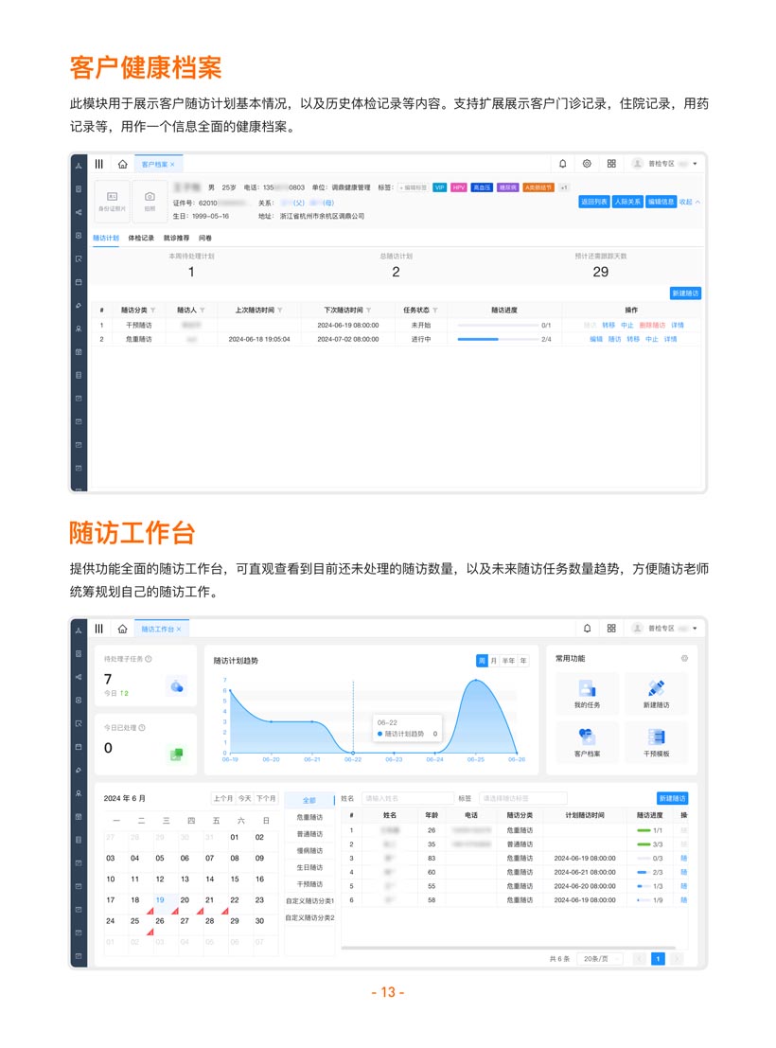This screenshot has height=1048, width=776.
Task: Open the 20条/页 page size dropdown
Action: 601,959
